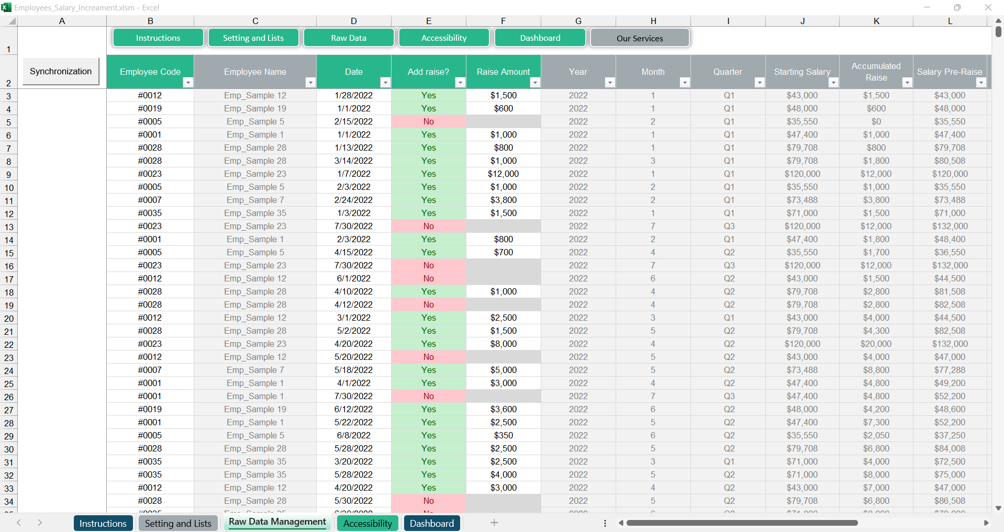Click the Select All corner triangle

click(x=11, y=21)
